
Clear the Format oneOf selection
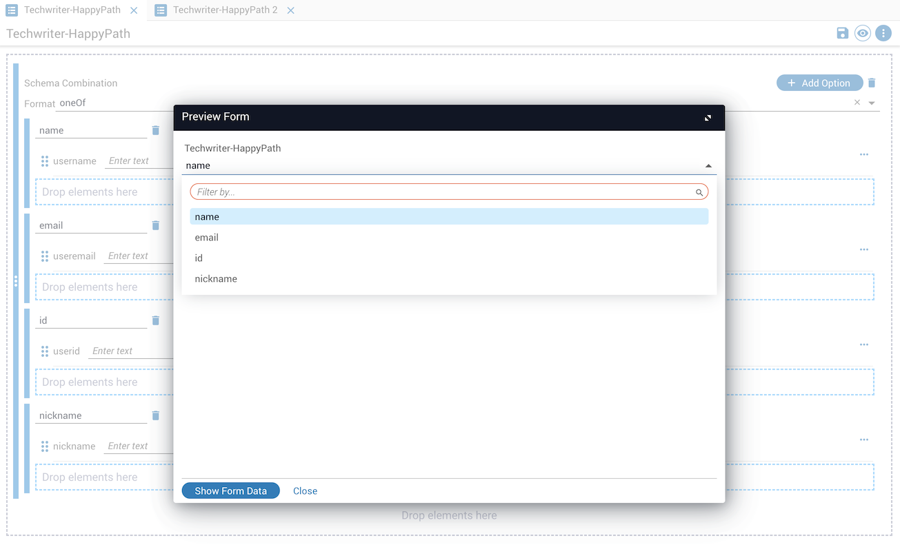coord(857,103)
